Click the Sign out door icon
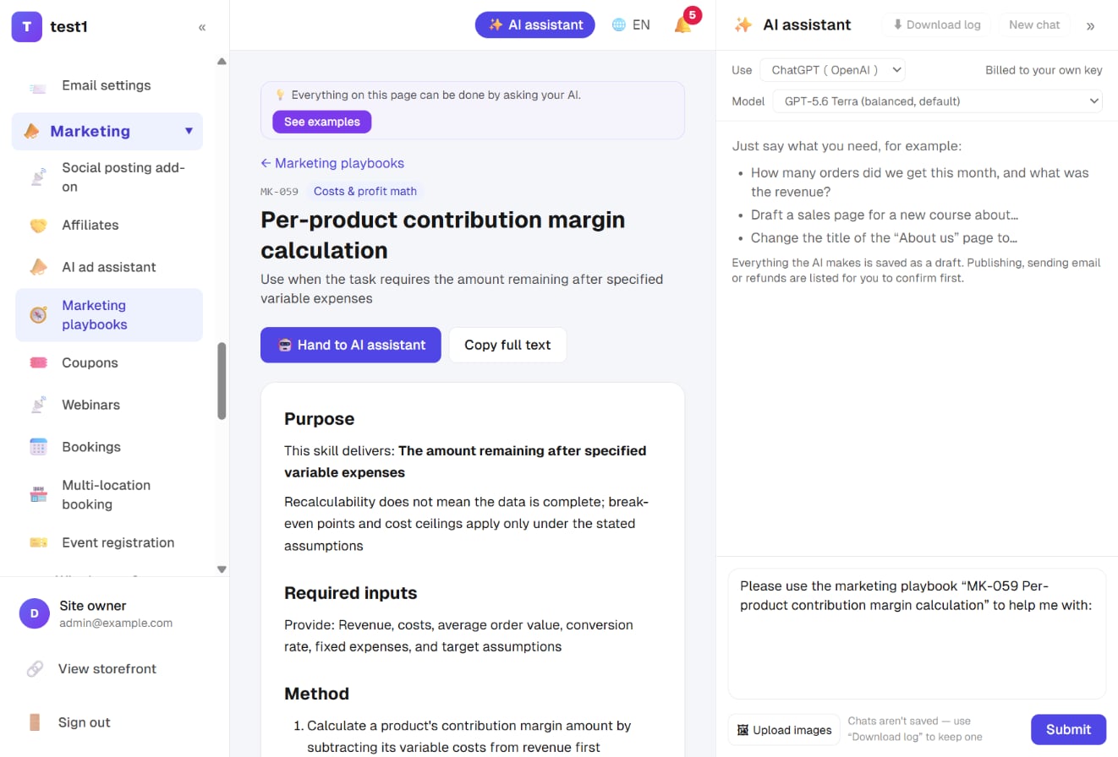 coord(35,722)
